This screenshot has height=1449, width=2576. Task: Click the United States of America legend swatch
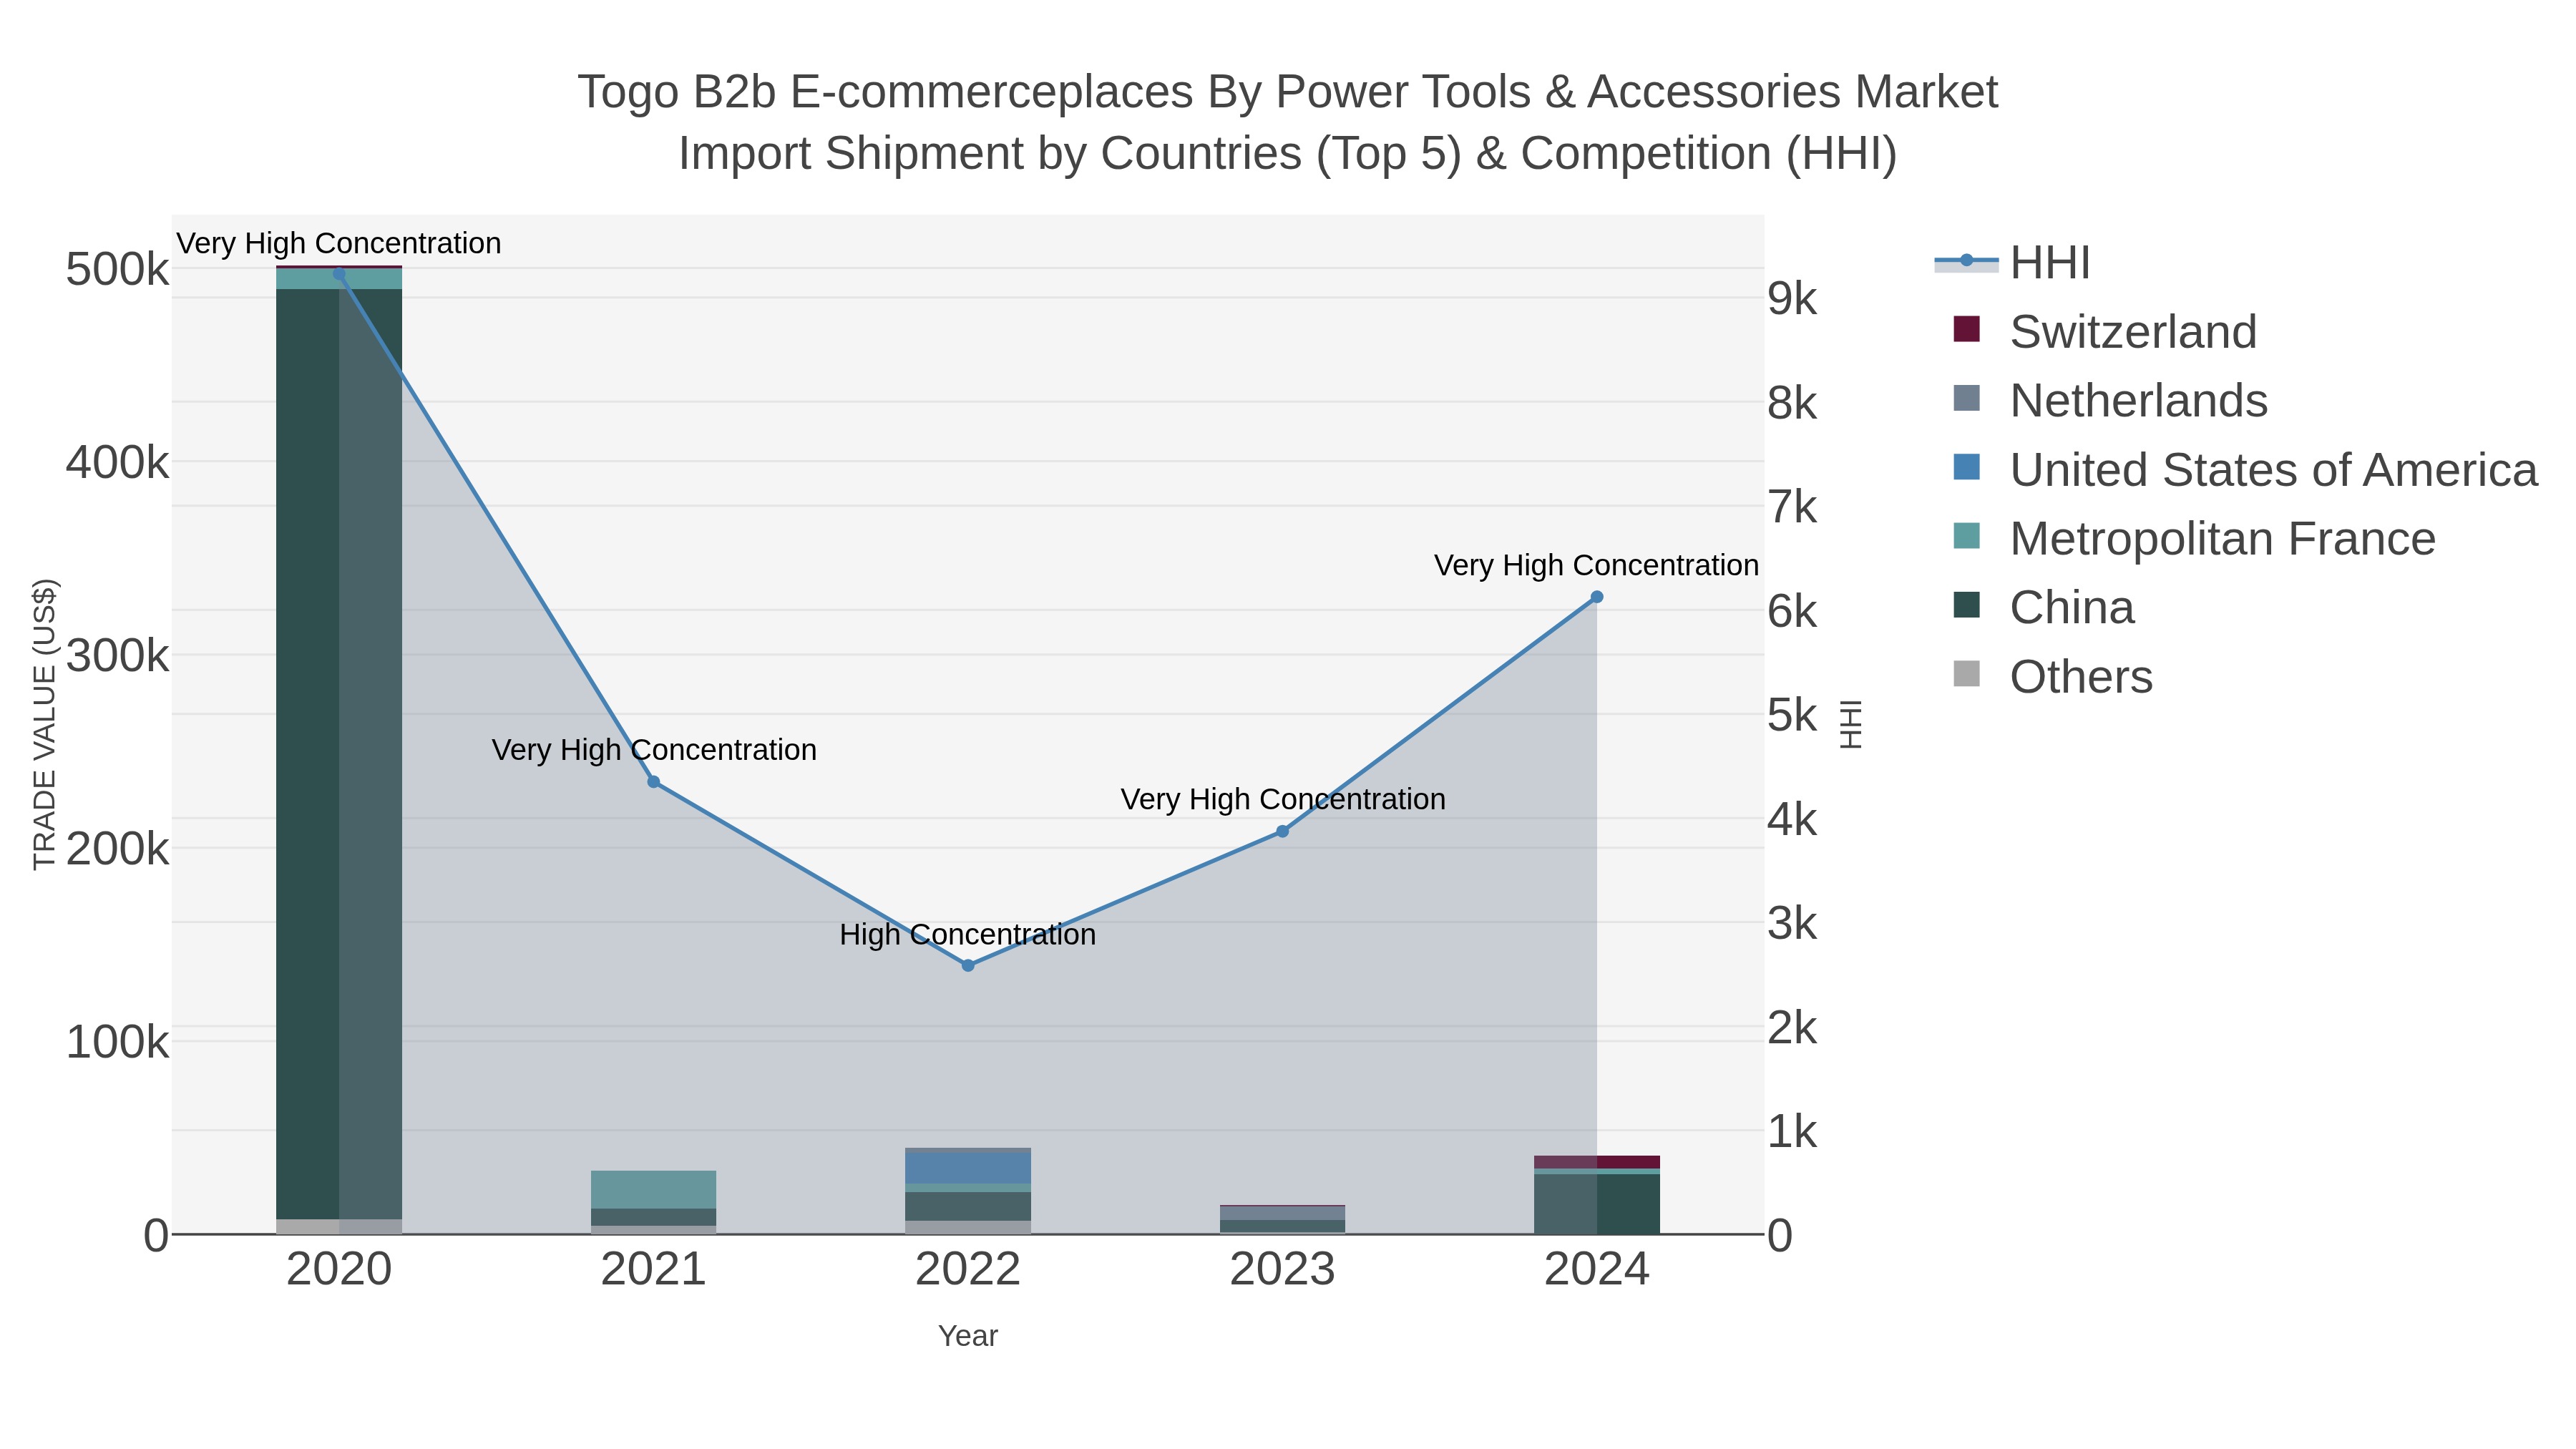point(1966,467)
